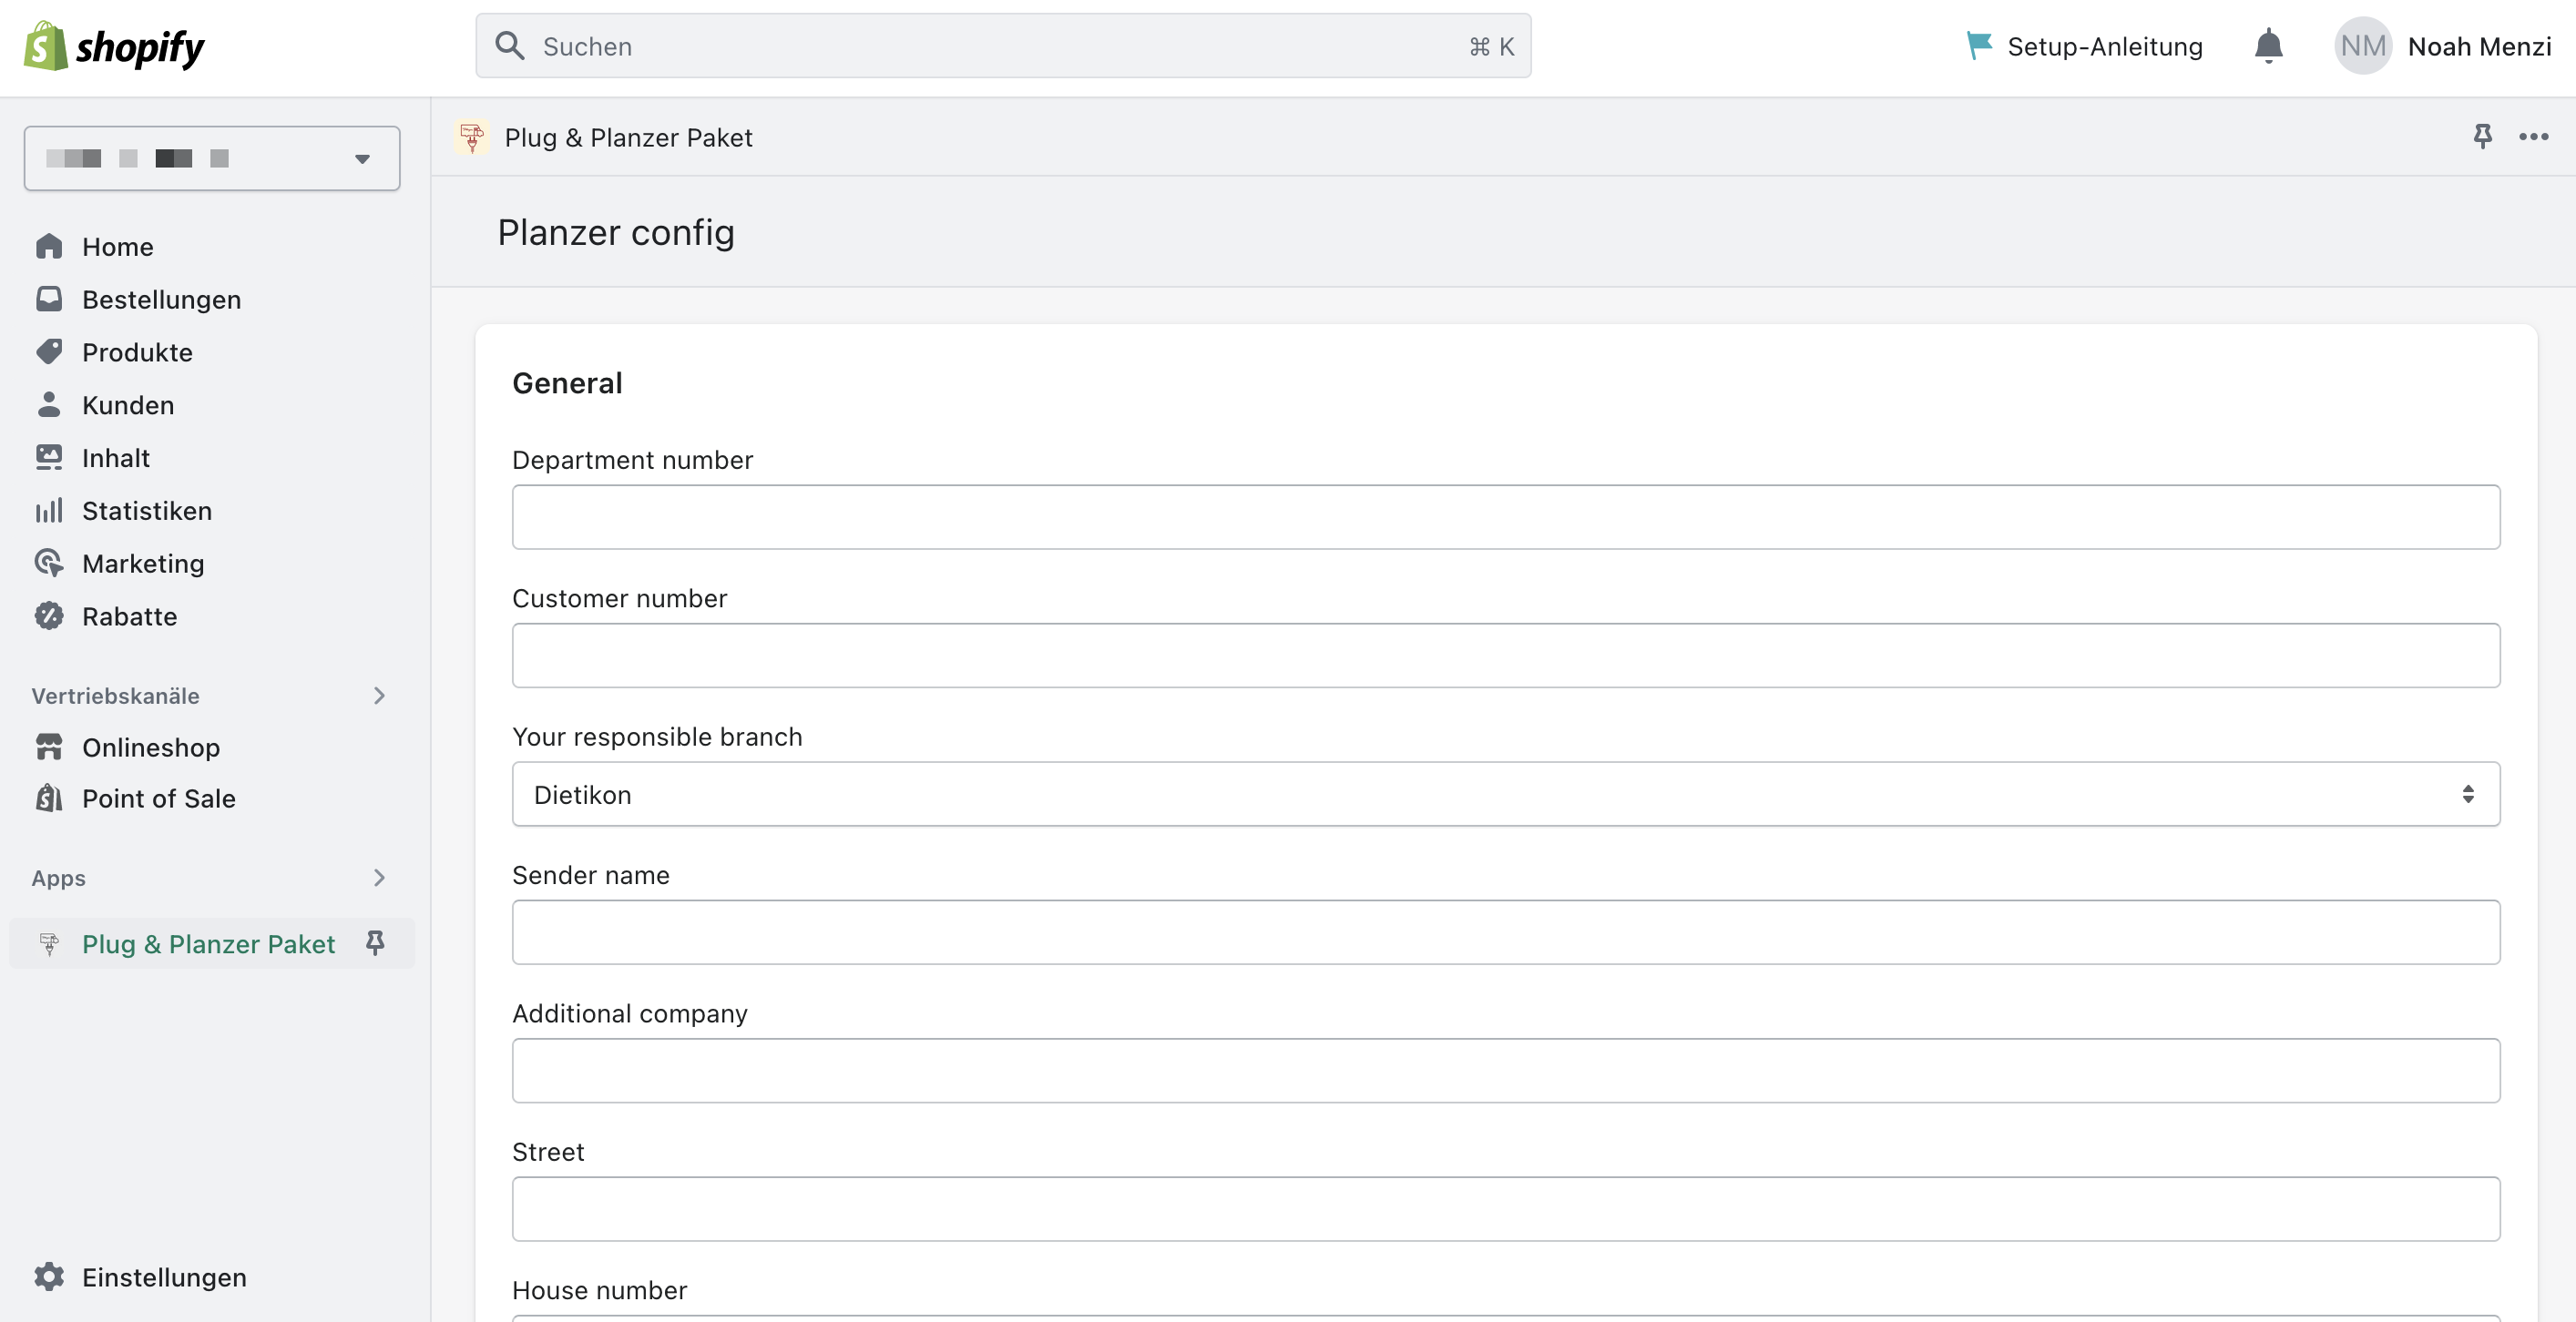
Task: Expand the Vertriebskanäle section
Action: (378, 696)
